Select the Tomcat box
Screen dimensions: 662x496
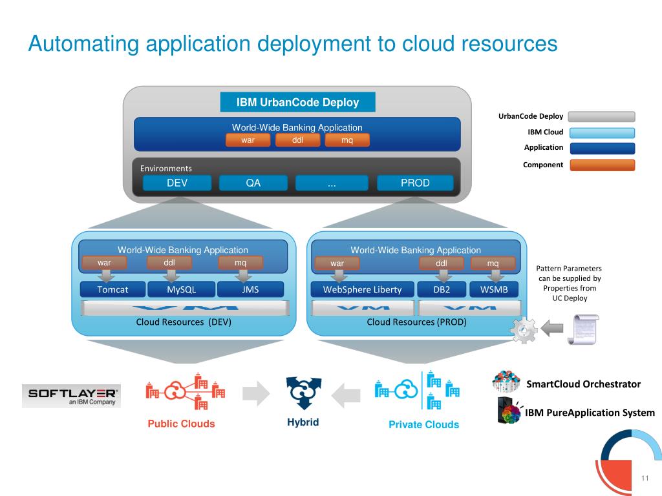112,289
